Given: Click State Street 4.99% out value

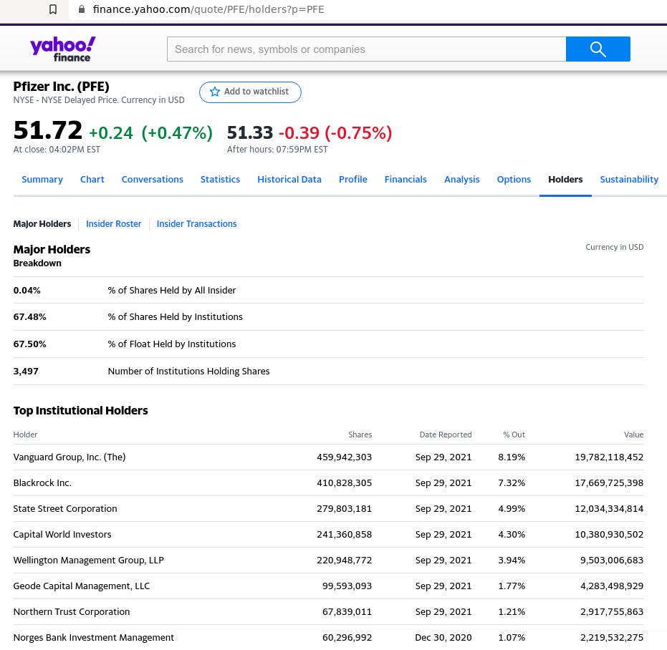Looking at the screenshot, I should click(x=512, y=509).
